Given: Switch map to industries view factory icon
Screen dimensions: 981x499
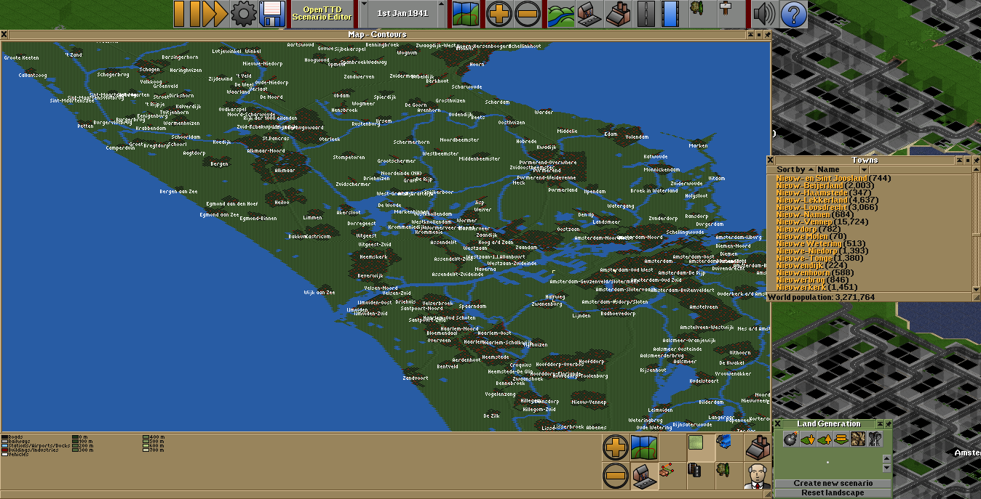Looking at the screenshot, I should tap(758, 446).
